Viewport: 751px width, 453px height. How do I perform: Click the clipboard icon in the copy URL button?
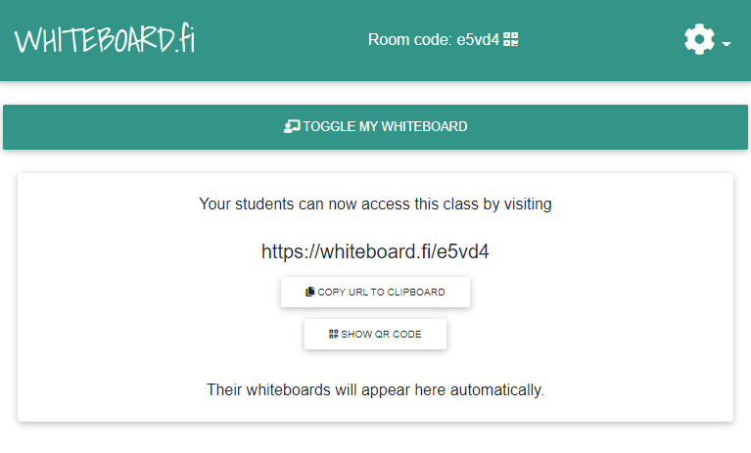309,292
